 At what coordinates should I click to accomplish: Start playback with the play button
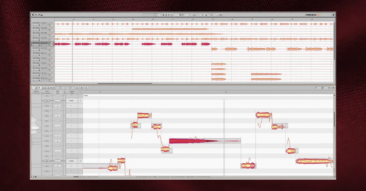[x=169, y=15]
